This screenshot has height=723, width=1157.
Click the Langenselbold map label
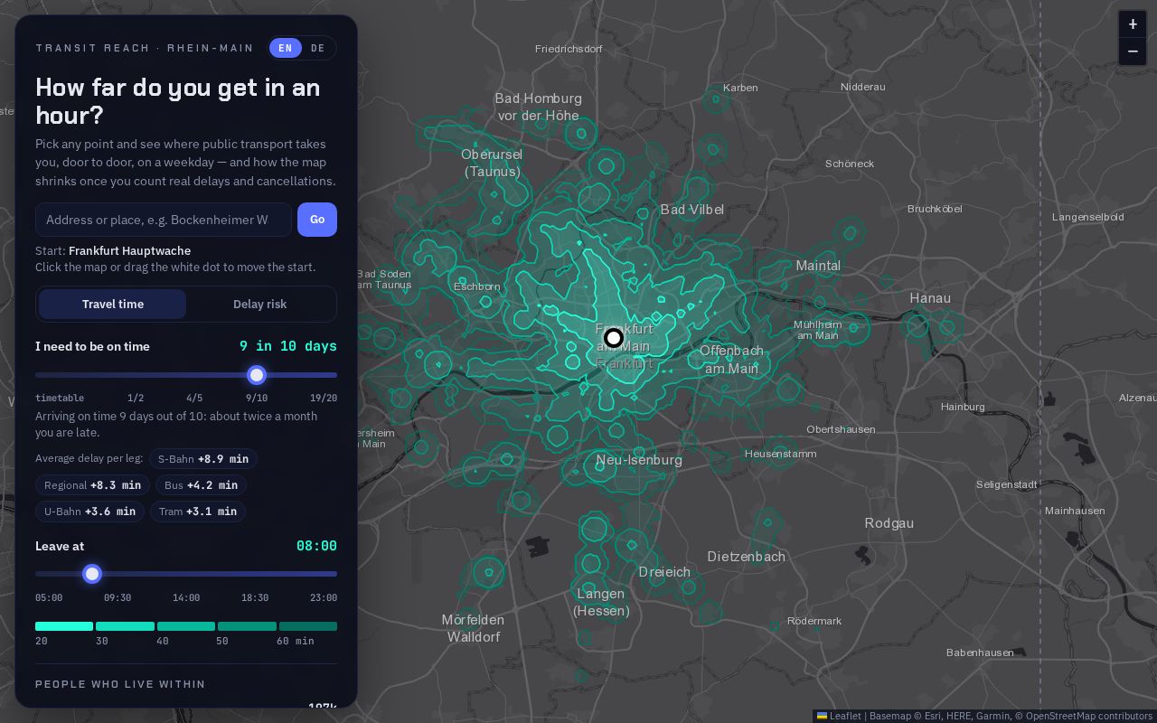(x=1088, y=217)
